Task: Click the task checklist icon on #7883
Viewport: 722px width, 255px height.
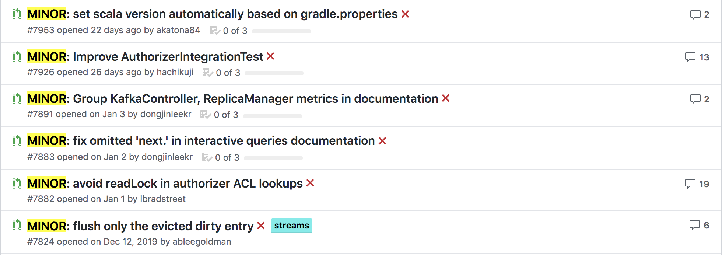Action: click(x=207, y=157)
